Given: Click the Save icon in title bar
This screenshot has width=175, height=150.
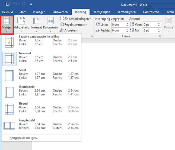Looking at the screenshot, I should click(7, 4).
